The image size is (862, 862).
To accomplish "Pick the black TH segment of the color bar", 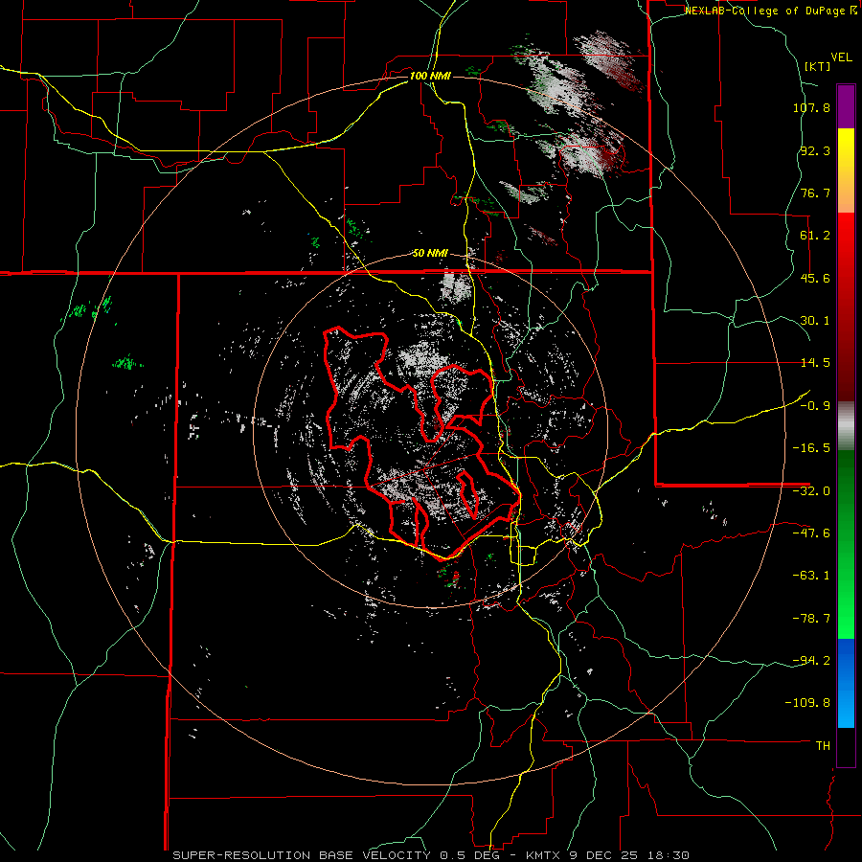I will point(846,747).
